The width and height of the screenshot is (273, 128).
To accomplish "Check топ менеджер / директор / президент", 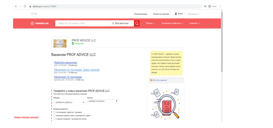I will pyautogui.click(x=54, y=112).
